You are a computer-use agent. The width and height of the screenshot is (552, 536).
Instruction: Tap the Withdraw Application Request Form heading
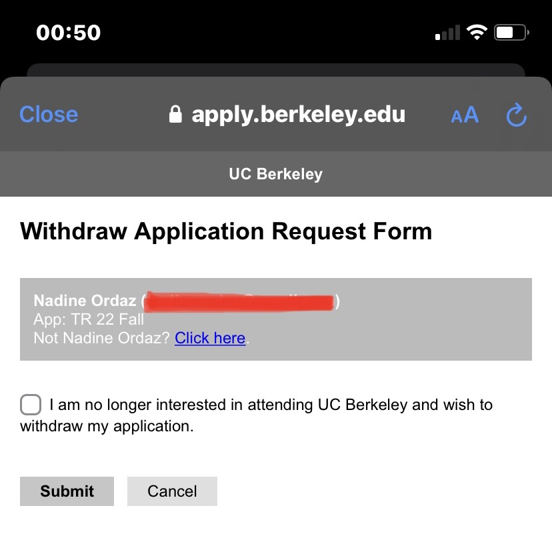pos(226,231)
